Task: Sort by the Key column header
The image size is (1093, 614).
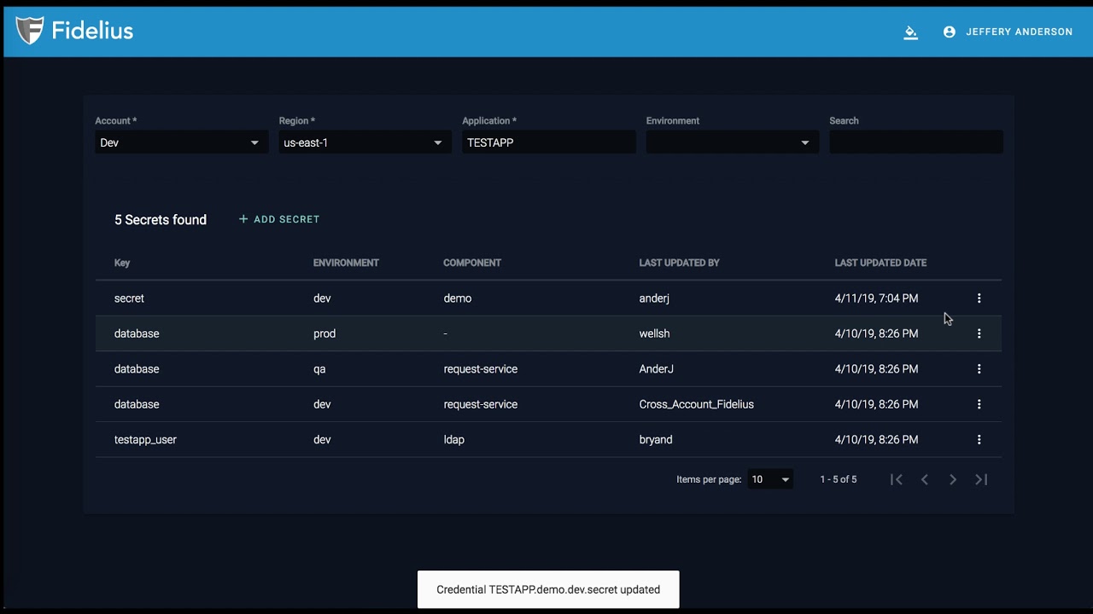Action: pos(122,263)
